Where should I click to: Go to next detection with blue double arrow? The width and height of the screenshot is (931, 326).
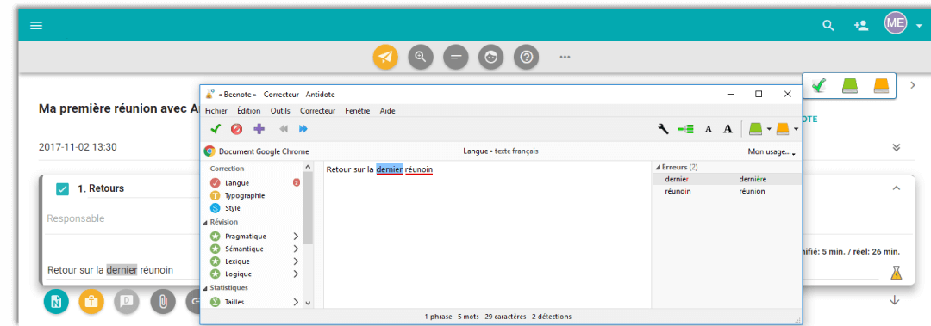303,129
